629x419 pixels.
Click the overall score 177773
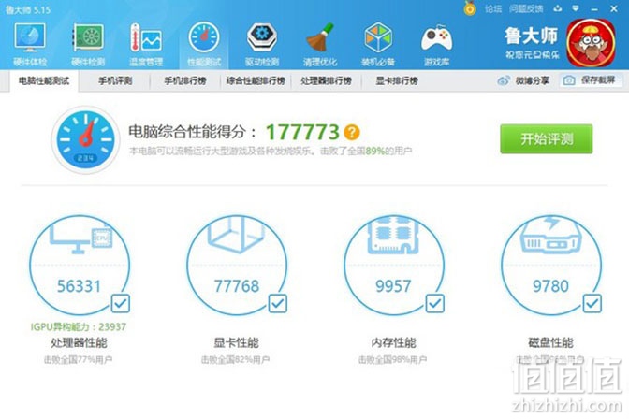[x=302, y=132]
